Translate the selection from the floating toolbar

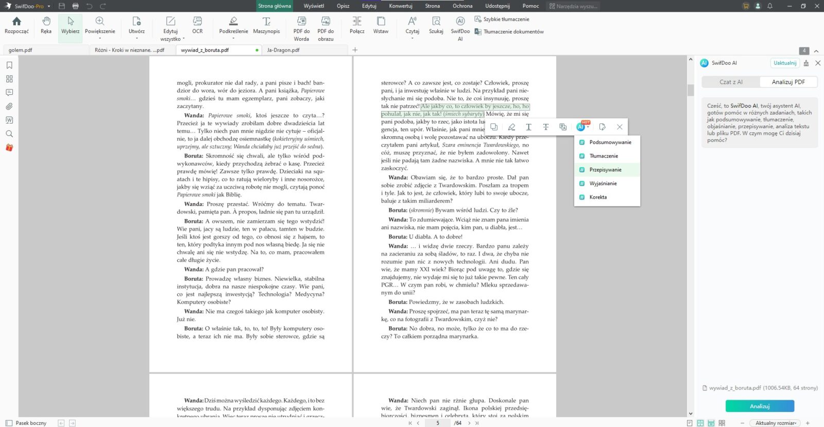click(x=563, y=127)
